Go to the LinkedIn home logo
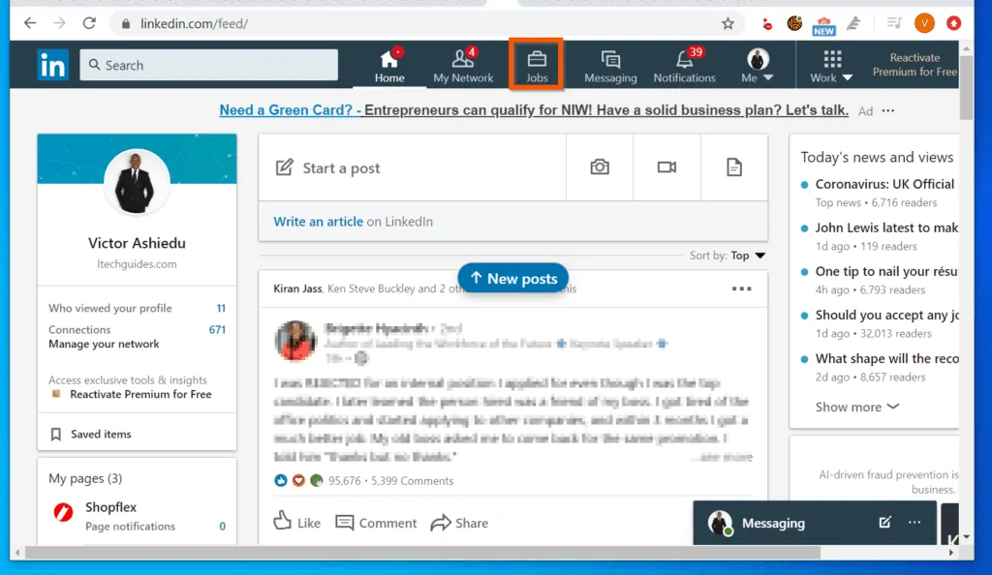Image resolution: width=992 pixels, height=575 pixels. point(53,65)
